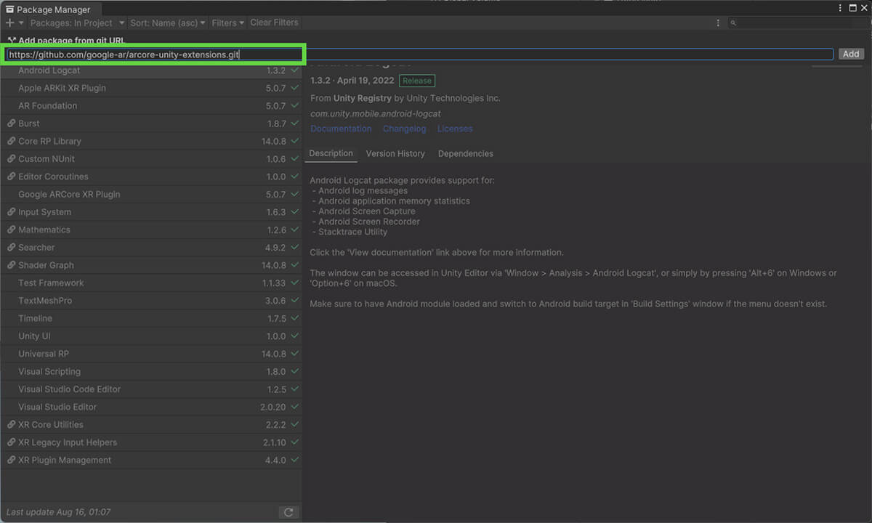Viewport: 872px width, 523px height.
Task: Open the window three-dot options menu
Action: point(841,8)
